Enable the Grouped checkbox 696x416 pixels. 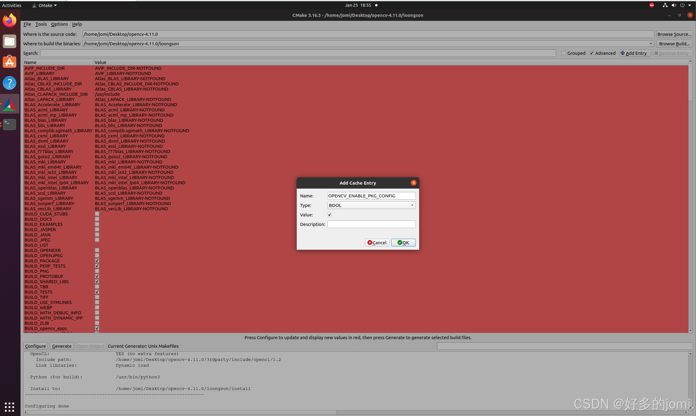click(564, 53)
